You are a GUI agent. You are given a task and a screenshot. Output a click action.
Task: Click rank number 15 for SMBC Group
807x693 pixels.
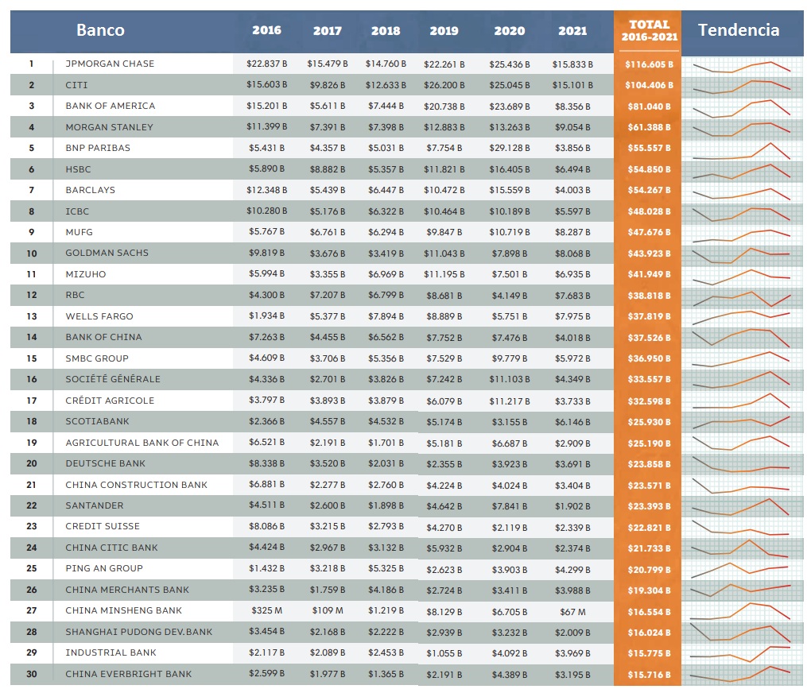click(x=32, y=358)
